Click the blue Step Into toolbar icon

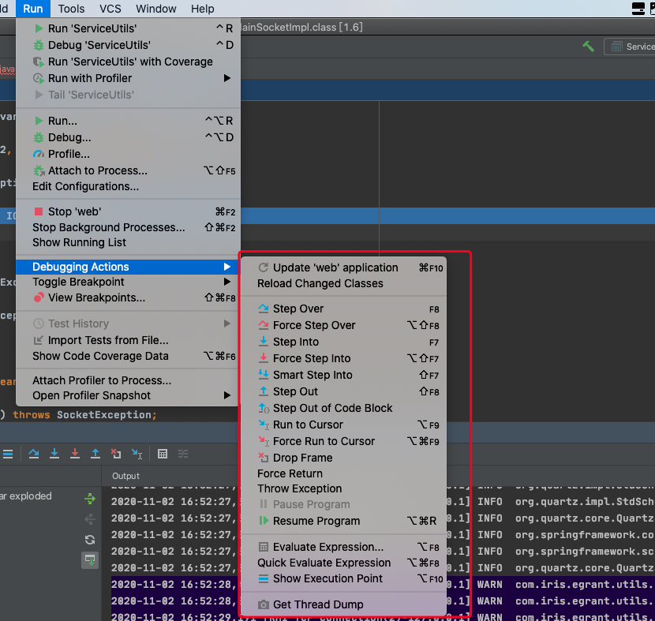pos(54,454)
